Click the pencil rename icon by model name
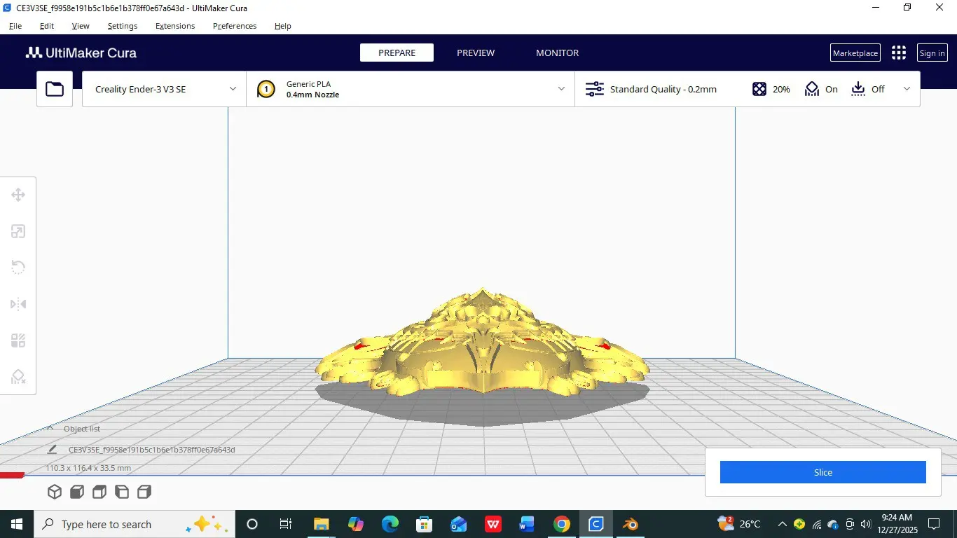This screenshot has height=538, width=957. pyautogui.click(x=52, y=449)
